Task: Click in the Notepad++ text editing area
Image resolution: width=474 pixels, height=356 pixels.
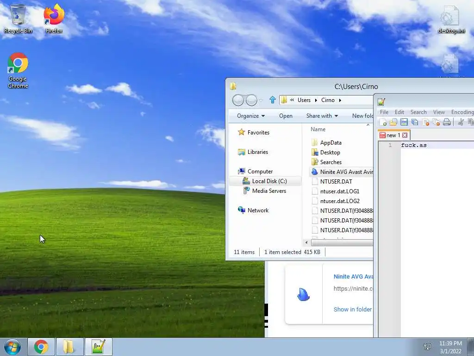Action: [x=437, y=239]
